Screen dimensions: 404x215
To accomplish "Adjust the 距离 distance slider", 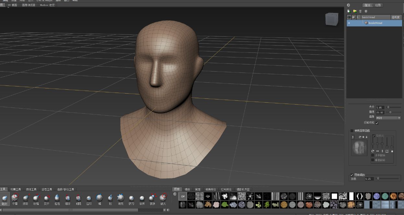I will pyautogui.click(x=387, y=178).
